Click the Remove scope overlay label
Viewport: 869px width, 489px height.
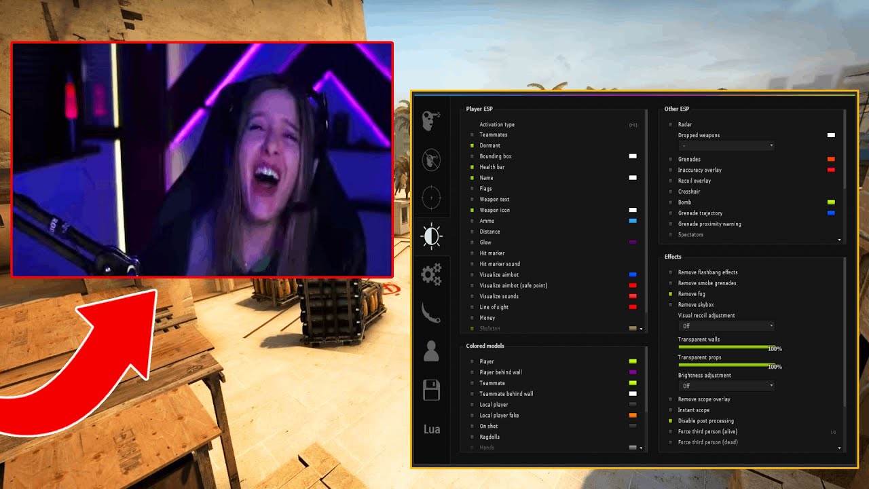[x=704, y=399]
